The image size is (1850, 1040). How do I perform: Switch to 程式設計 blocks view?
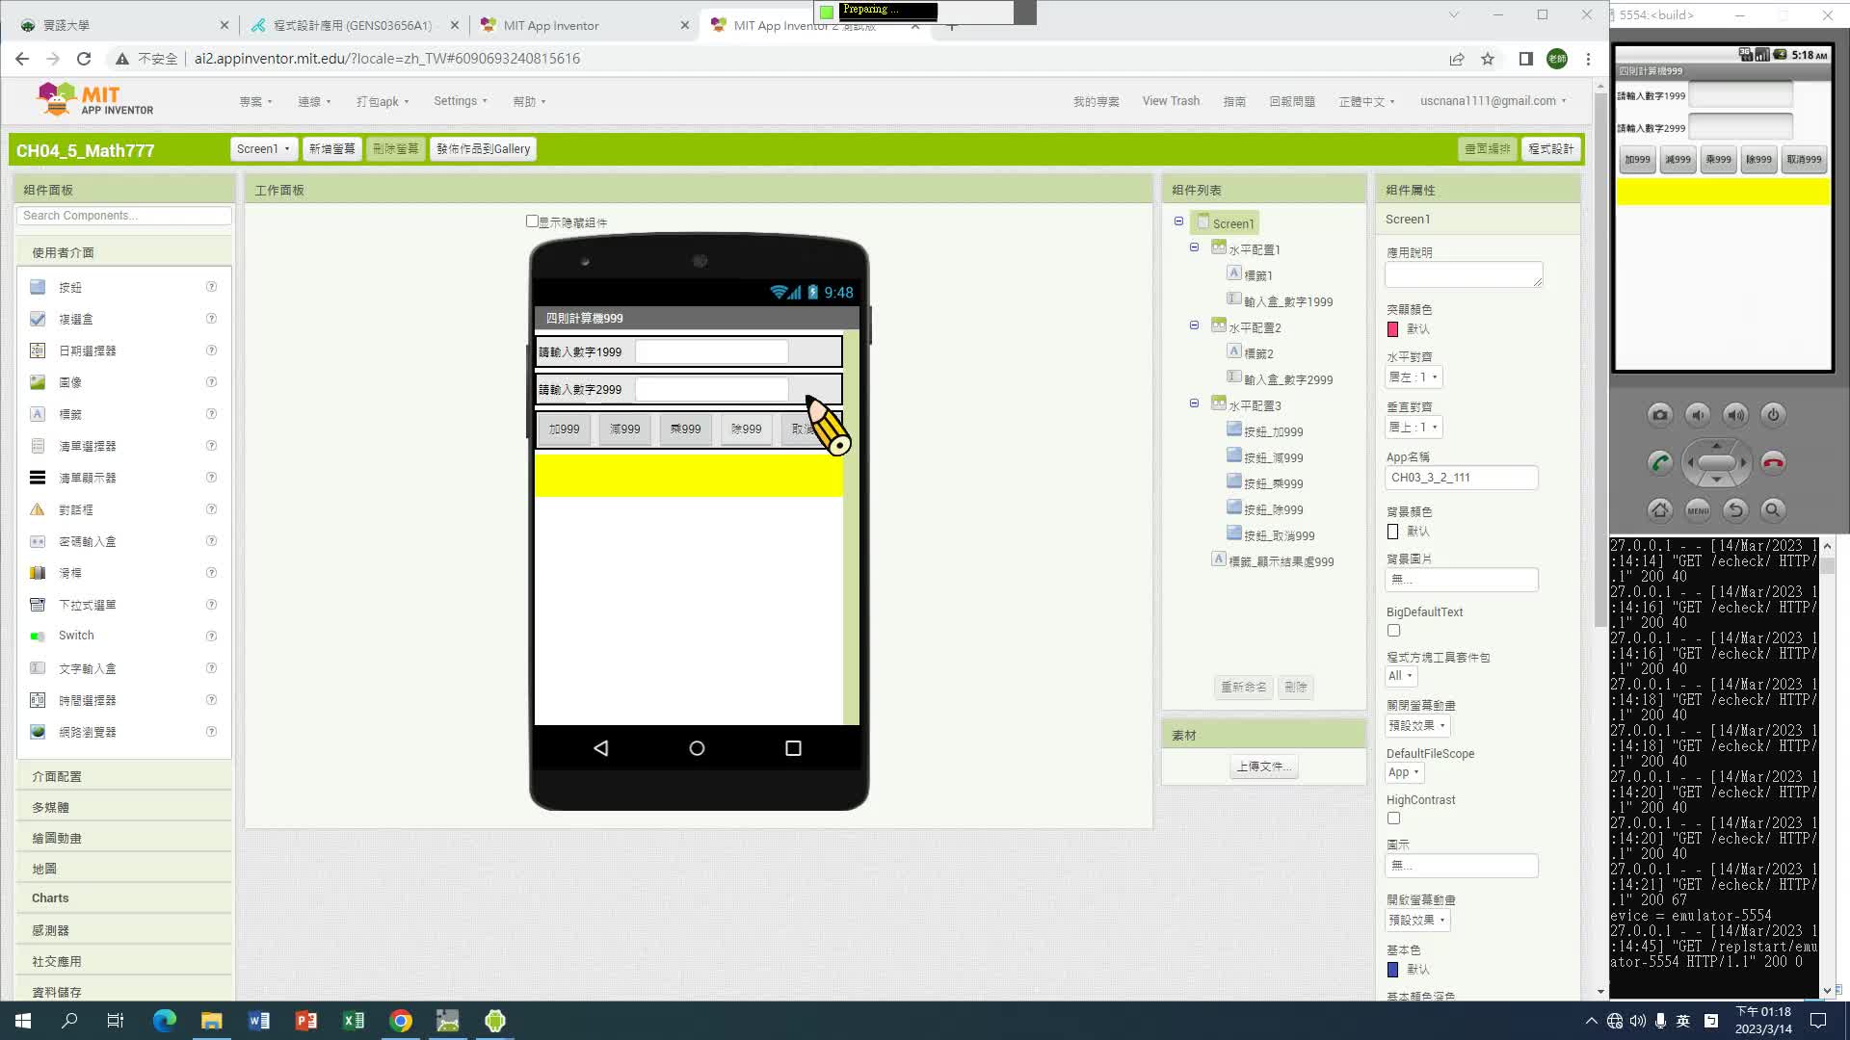[x=1551, y=149]
